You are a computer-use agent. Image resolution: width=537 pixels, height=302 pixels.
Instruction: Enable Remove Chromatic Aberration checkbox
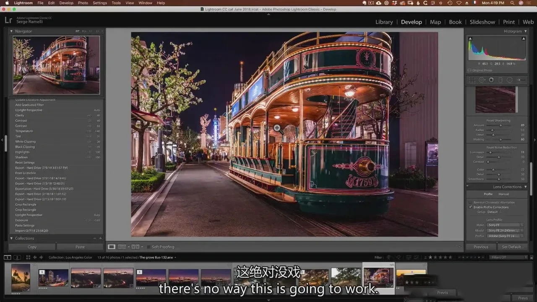point(470,203)
